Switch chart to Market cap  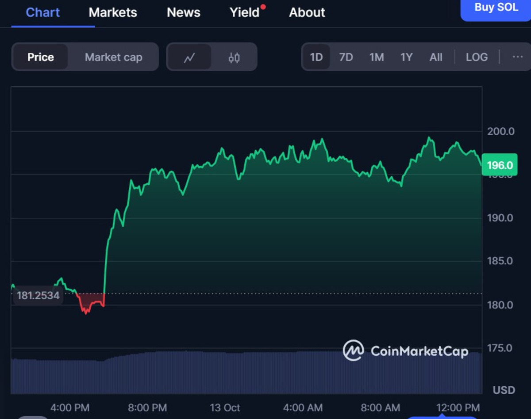pyautogui.click(x=113, y=57)
